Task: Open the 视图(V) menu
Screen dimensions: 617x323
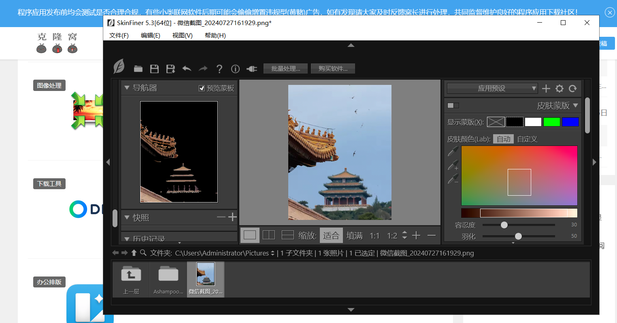Action: (x=183, y=36)
